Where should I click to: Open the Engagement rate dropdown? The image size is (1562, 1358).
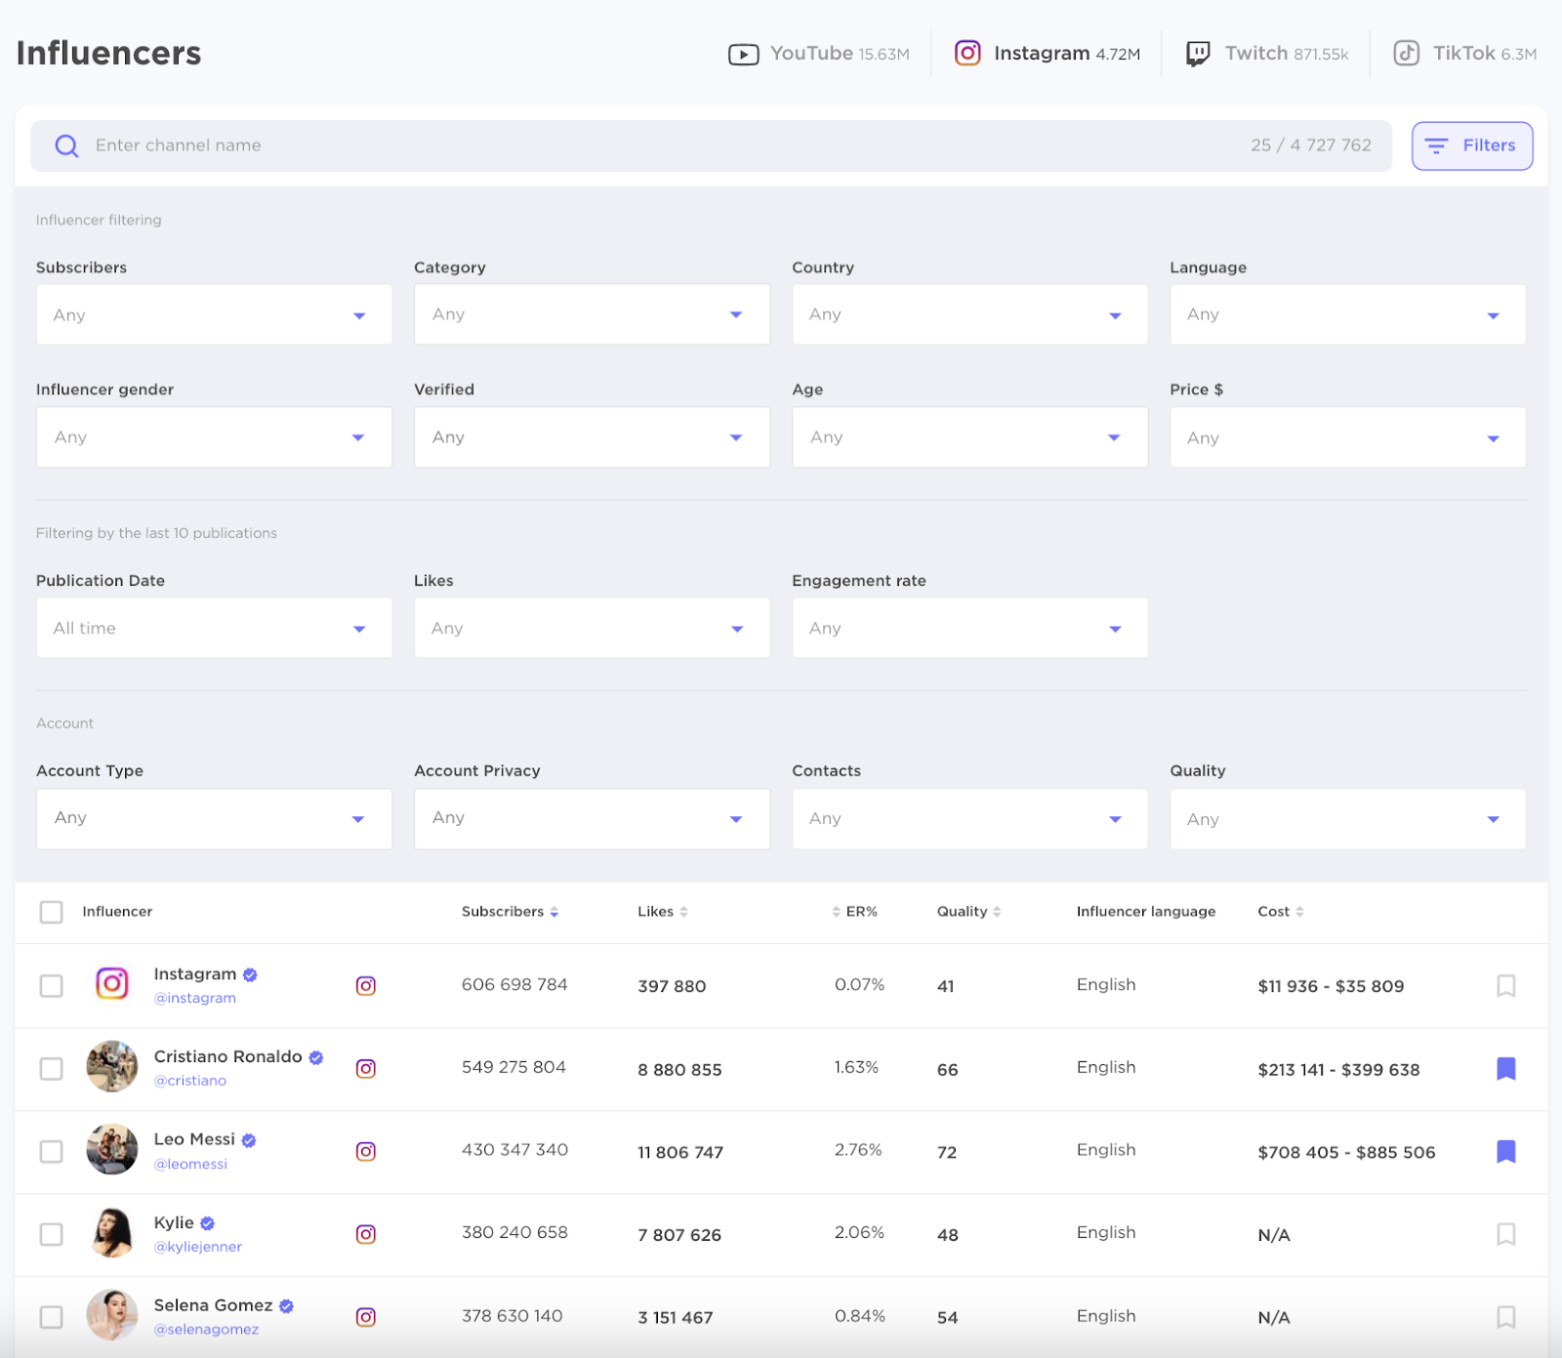pos(969,628)
